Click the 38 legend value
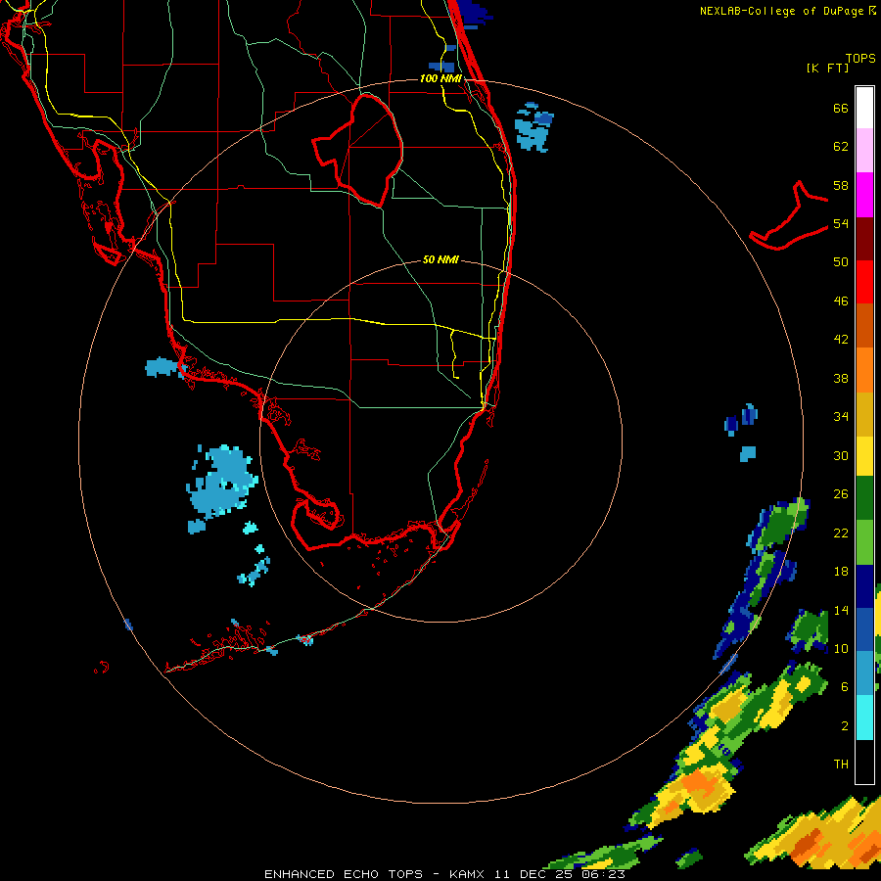881x881 pixels. [x=841, y=378]
